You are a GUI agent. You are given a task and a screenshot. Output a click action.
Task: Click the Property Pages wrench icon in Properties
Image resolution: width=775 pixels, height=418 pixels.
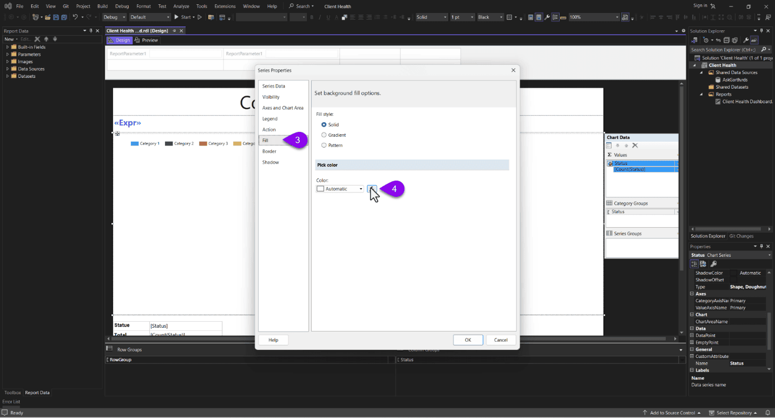pyautogui.click(x=713, y=264)
